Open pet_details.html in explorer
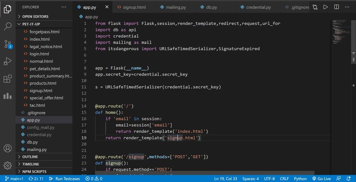 click(44, 68)
